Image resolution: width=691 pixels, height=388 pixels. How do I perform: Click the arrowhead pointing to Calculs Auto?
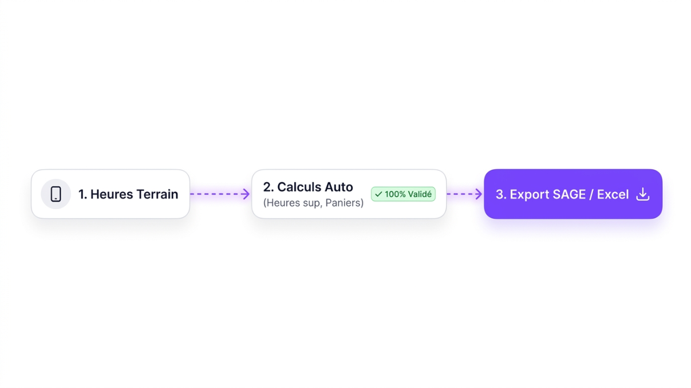(246, 194)
